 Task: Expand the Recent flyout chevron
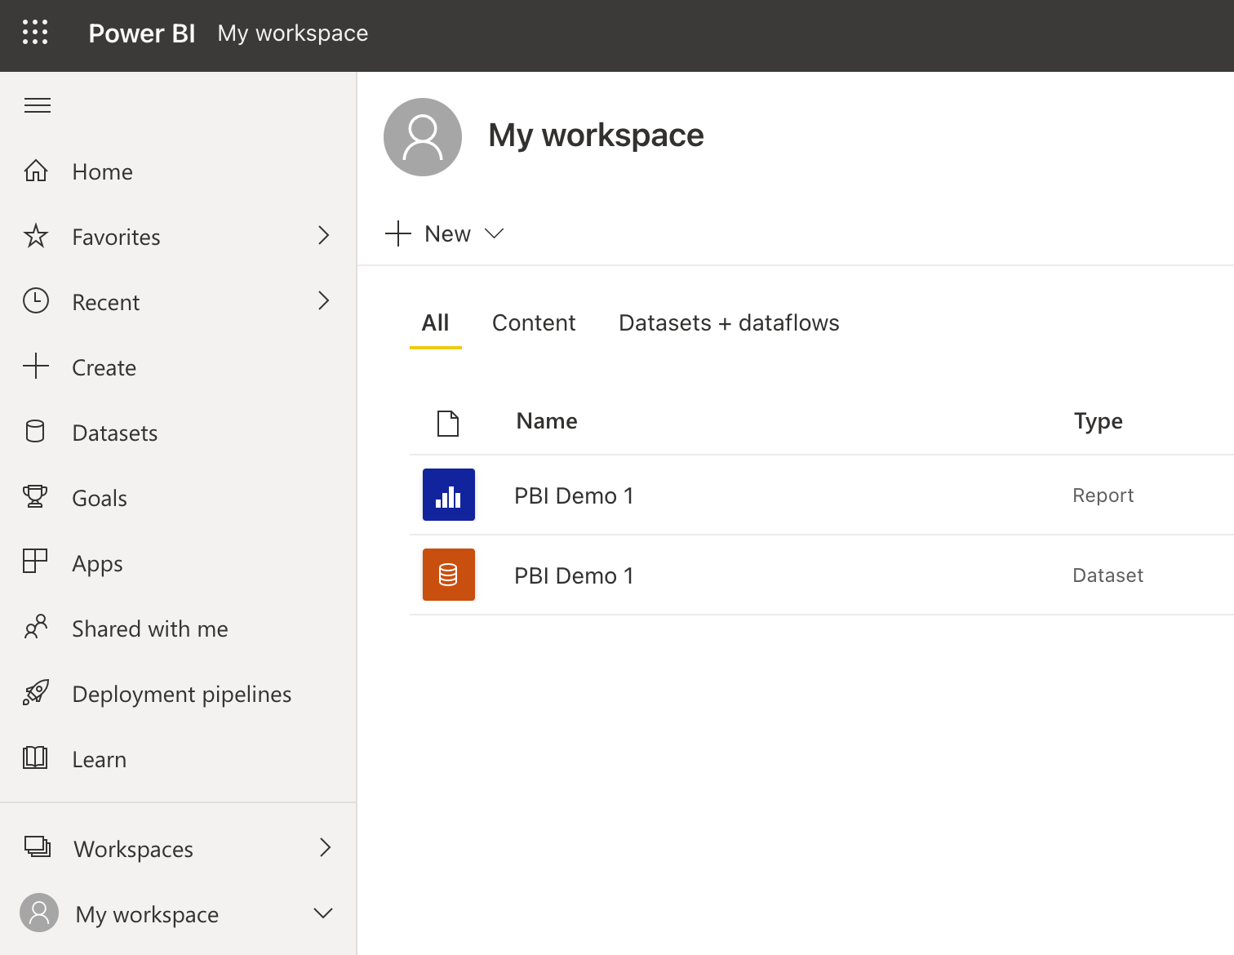coord(324,301)
